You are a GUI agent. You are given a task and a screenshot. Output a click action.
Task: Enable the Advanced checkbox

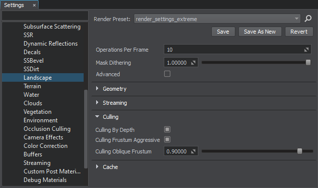(x=167, y=74)
